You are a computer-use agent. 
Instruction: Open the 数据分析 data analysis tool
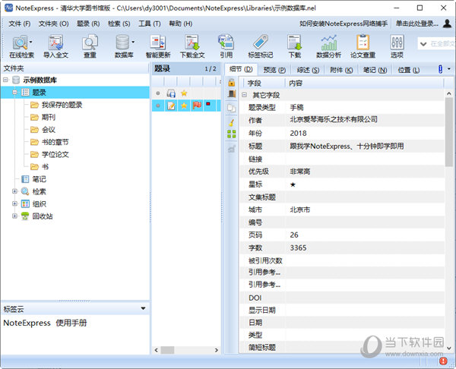pos(328,46)
